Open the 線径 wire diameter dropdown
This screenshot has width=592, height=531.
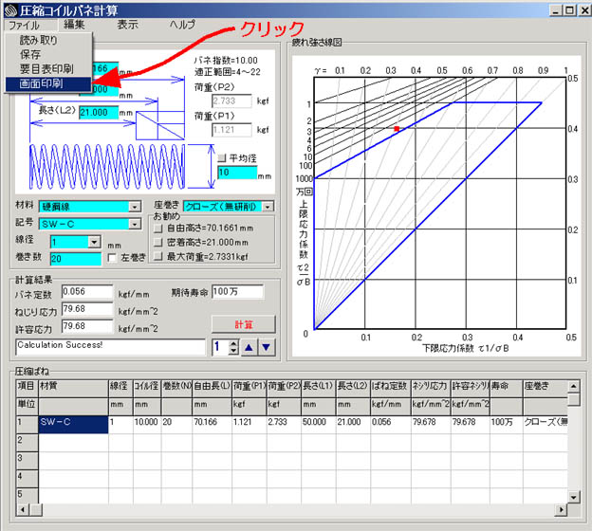95,241
